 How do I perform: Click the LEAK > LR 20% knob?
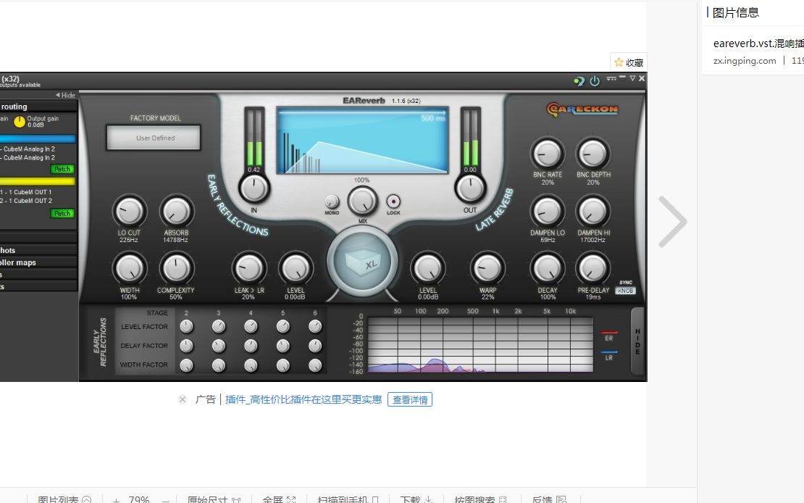point(248,268)
